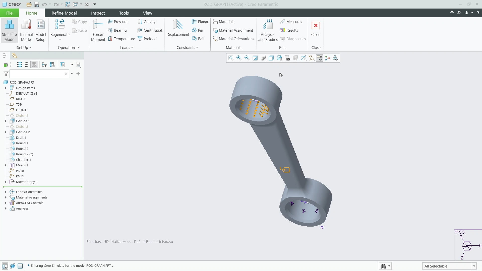
Task: Click Zoom In in graphics toolbar
Action: point(239,58)
